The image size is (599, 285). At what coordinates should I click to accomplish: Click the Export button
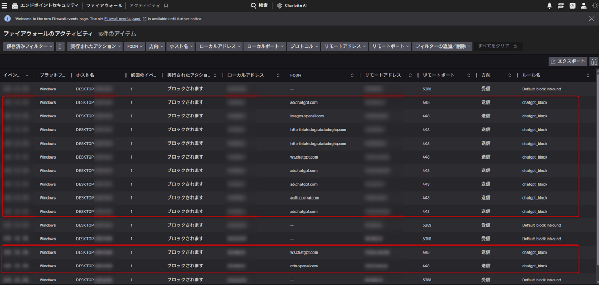coord(569,61)
